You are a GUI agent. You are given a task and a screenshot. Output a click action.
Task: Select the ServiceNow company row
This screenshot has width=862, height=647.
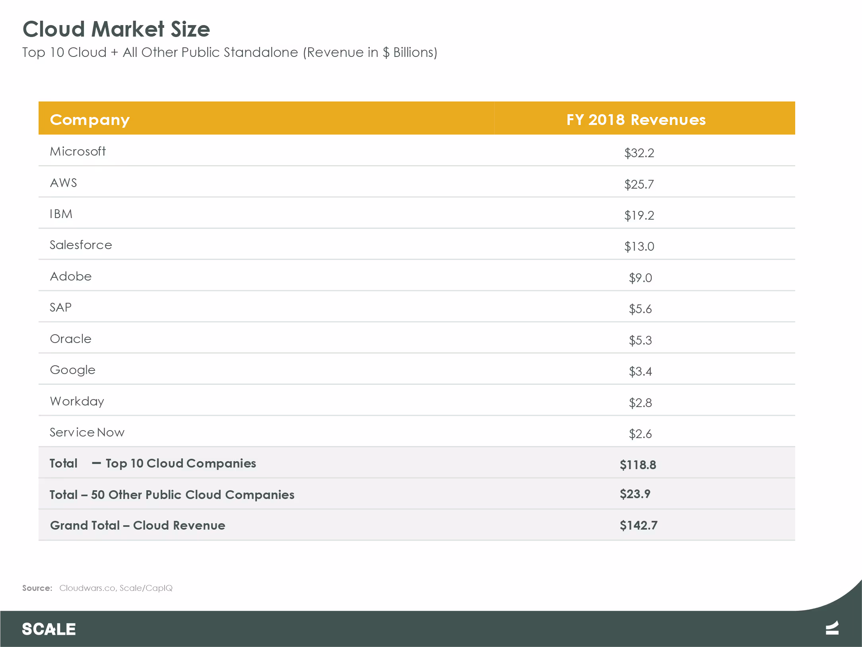[87, 433]
